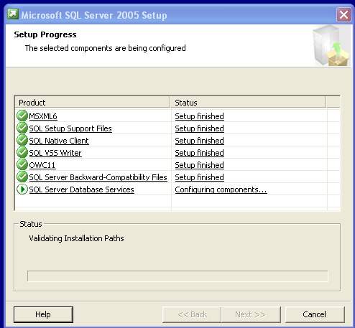This screenshot has height=328, width=355.
Task: Click the check icon beside SQL VSS Writer
Action: click(22, 153)
